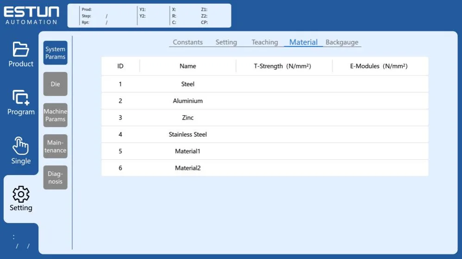Image resolution: width=462 pixels, height=259 pixels.
Task: Edit E-Modules value for Zinc
Action: 381,118
